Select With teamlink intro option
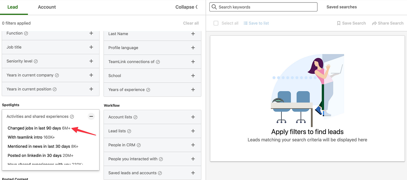Image resolution: width=407 pixels, height=180 pixels. click(x=31, y=137)
